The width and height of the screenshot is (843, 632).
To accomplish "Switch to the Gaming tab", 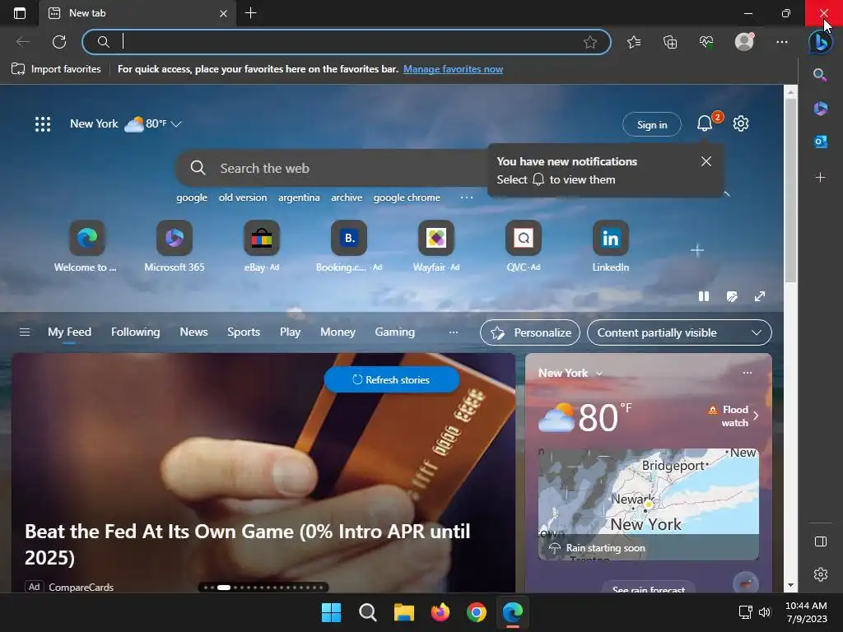I will click(x=394, y=332).
